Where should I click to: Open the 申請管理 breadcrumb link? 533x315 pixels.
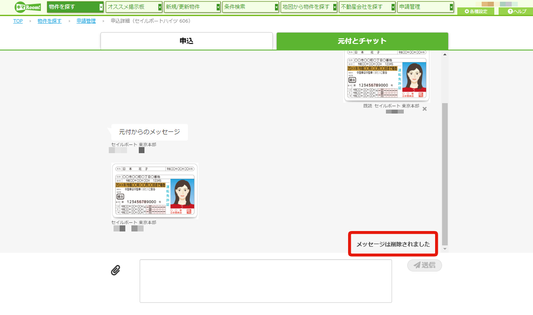[86, 21]
